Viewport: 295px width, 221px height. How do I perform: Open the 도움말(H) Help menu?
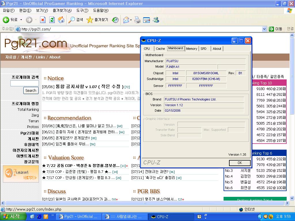(x=101, y=11)
